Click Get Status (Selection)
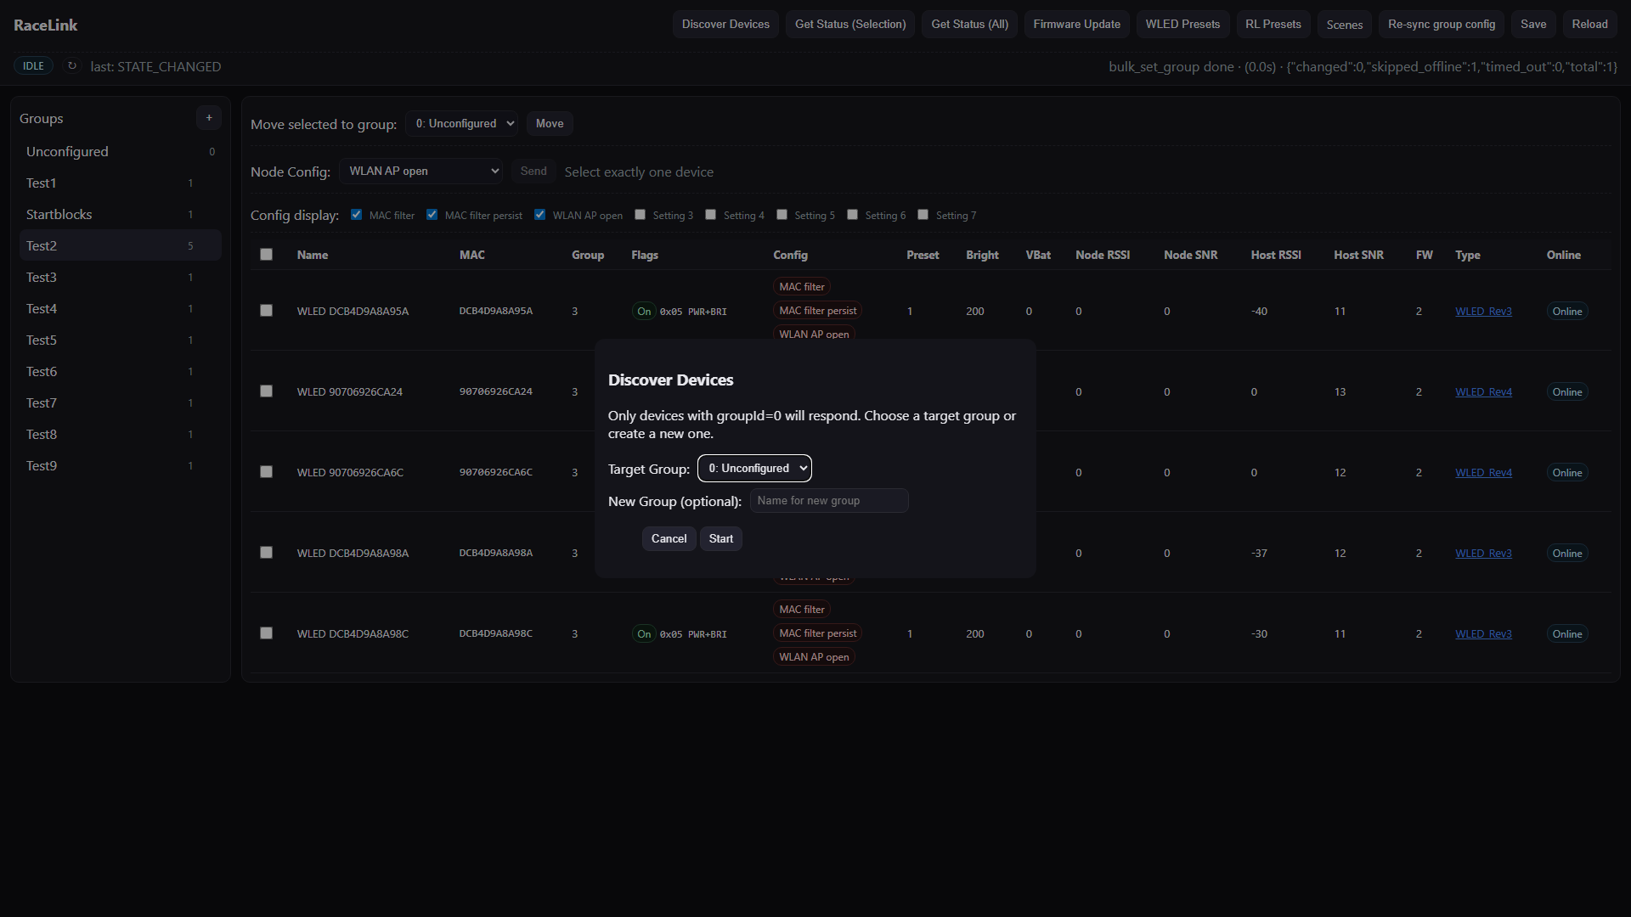 click(x=850, y=25)
